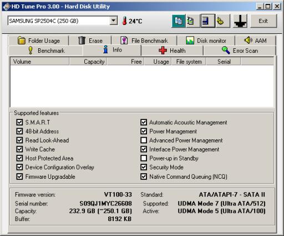Screen dimensions: 284x236
Task: Click the Benchmark light bulb icon
Action: tap(31, 50)
